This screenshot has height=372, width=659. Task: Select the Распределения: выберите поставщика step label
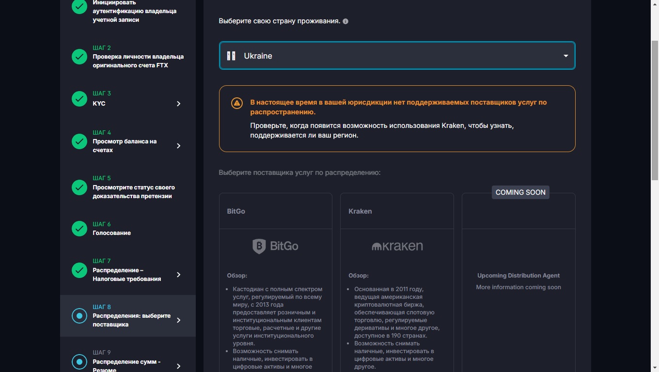click(x=132, y=320)
